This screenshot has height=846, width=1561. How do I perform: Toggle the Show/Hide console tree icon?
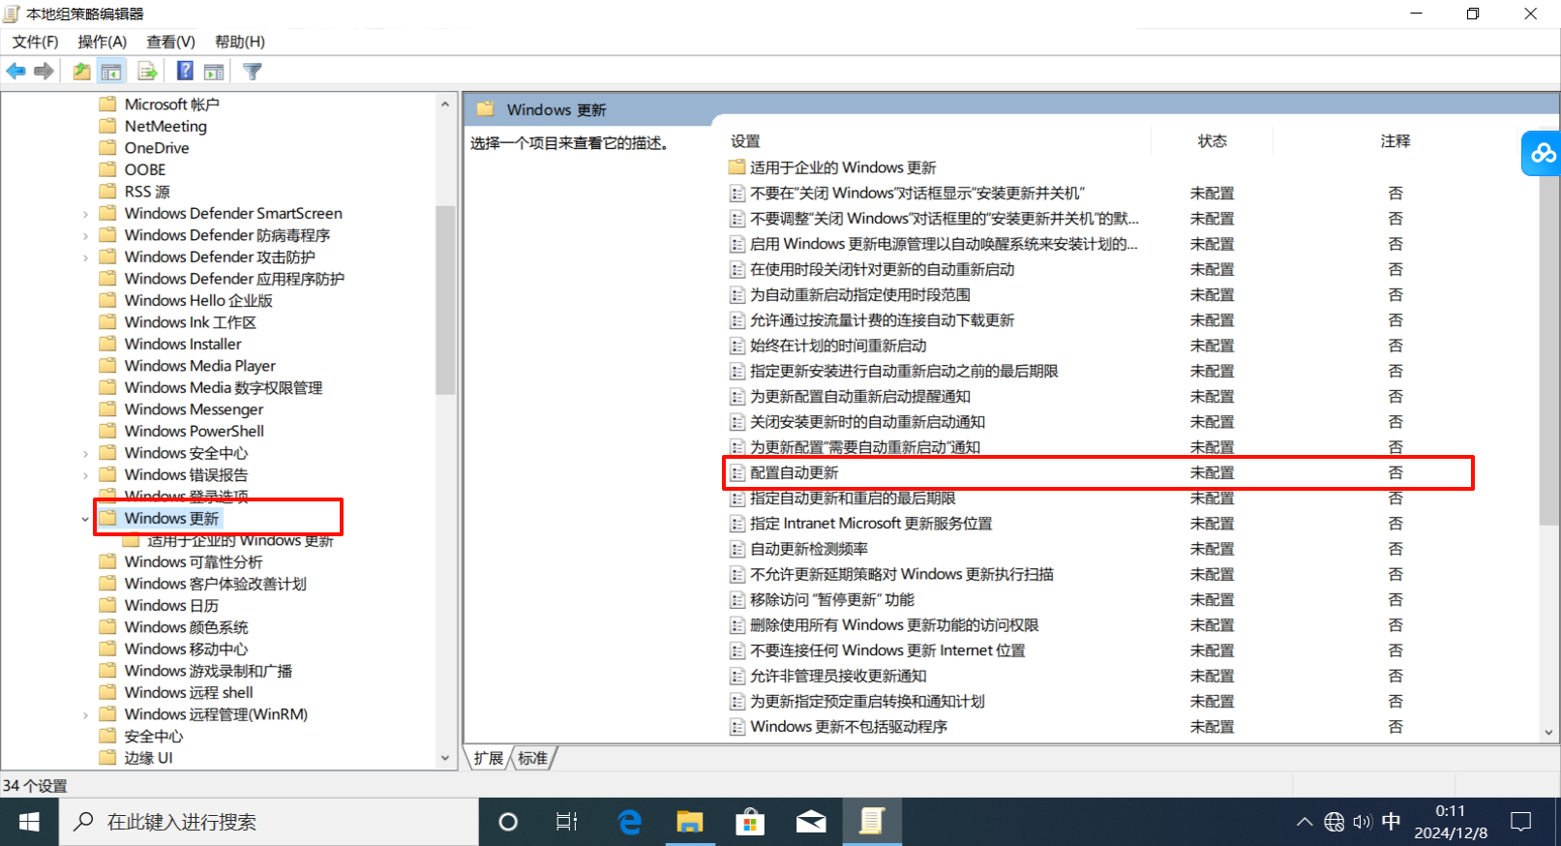(x=111, y=71)
